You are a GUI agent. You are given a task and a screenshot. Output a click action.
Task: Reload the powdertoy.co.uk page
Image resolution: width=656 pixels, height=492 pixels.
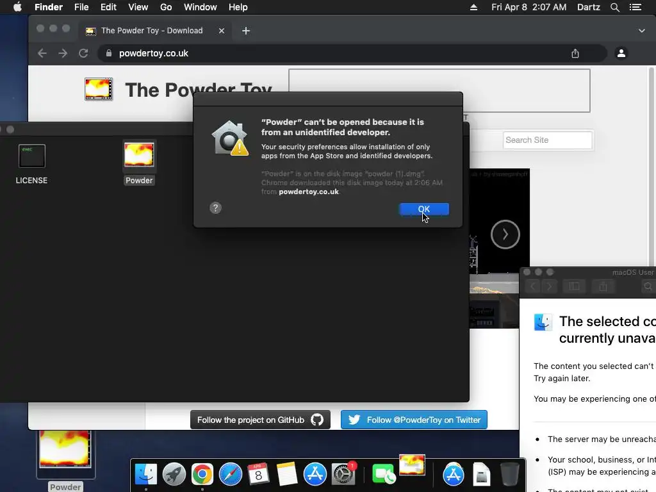tap(83, 53)
